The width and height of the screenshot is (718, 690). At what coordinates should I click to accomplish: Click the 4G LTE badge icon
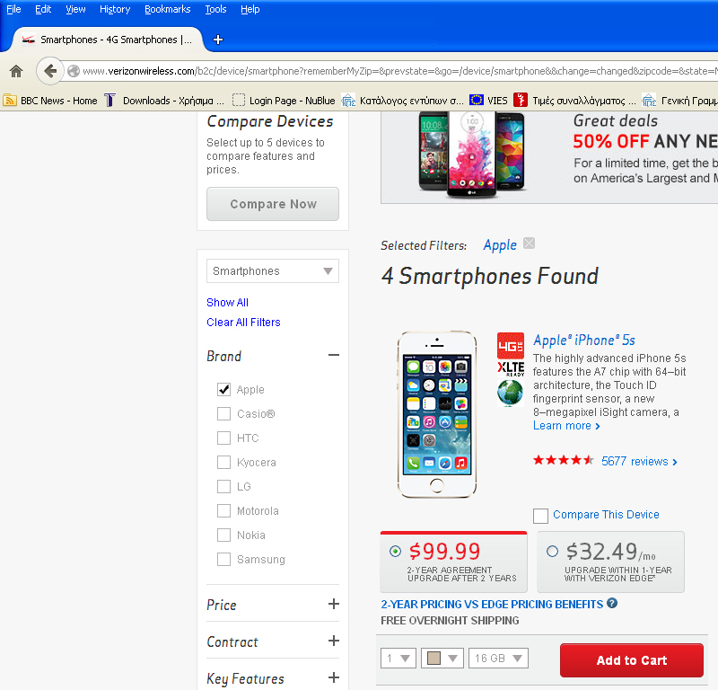pos(510,345)
